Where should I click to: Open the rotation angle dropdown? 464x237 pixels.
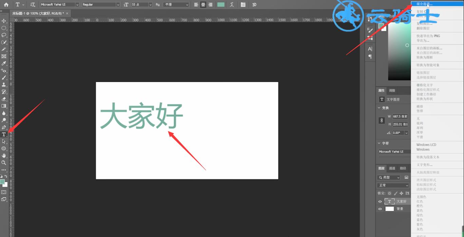click(406, 133)
